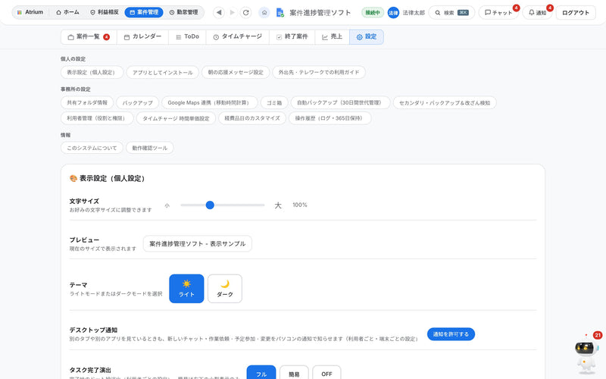
Task: Click the ログアウト button
Action: [x=576, y=13]
